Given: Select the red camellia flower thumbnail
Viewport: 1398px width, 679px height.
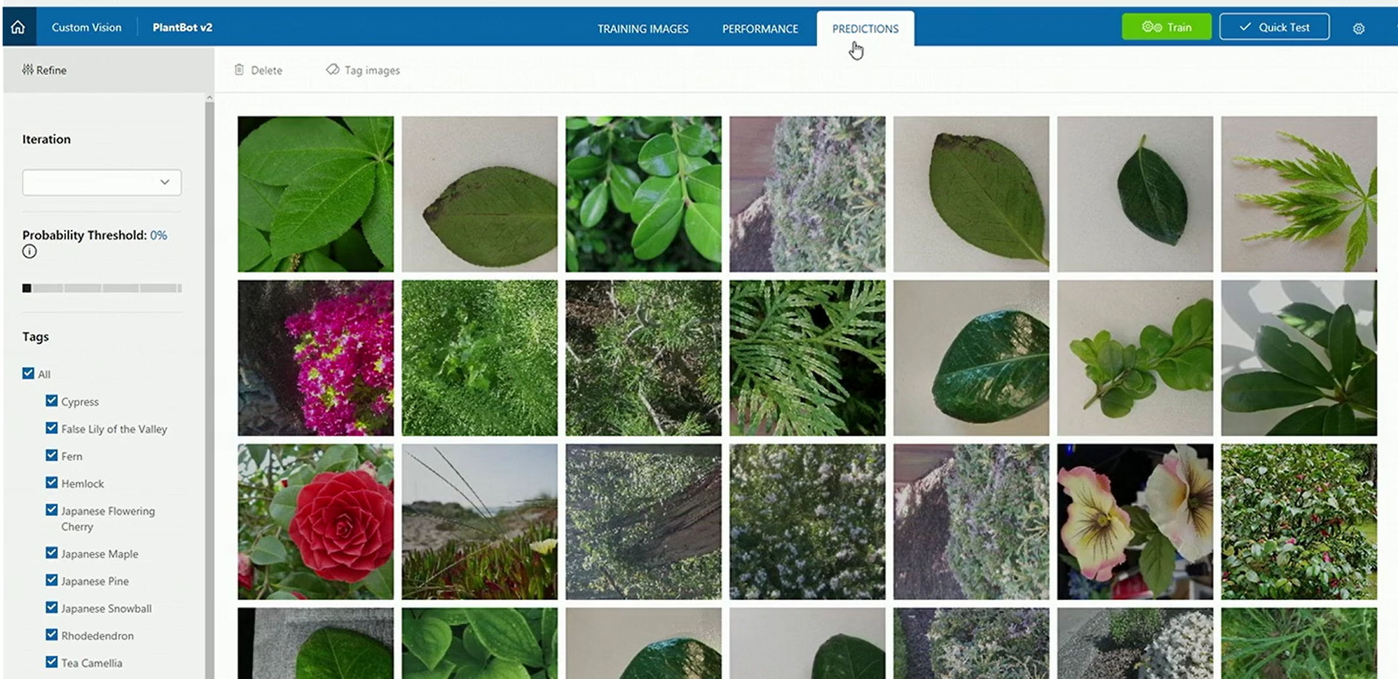Looking at the screenshot, I should click(x=316, y=522).
